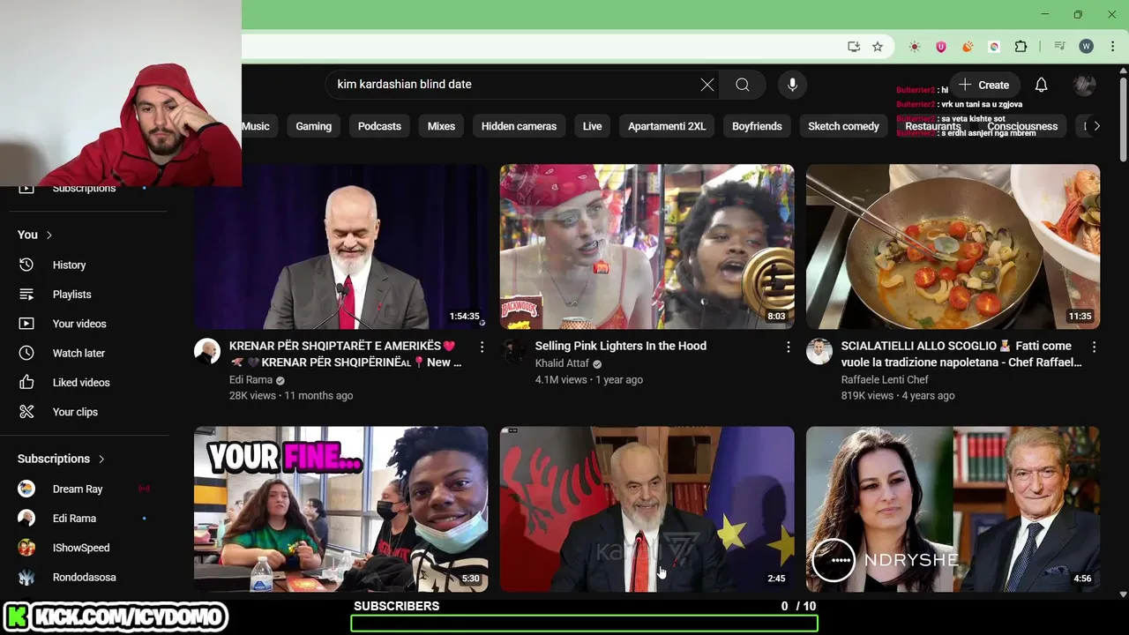Open Dream Ray channel avatar
The width and height of the screenshot is (1129, 635).
pyautogui.click(x=26, y=489)
